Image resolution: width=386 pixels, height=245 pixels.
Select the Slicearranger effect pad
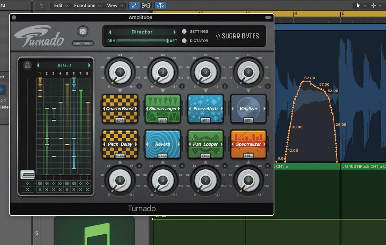(163, 108)
